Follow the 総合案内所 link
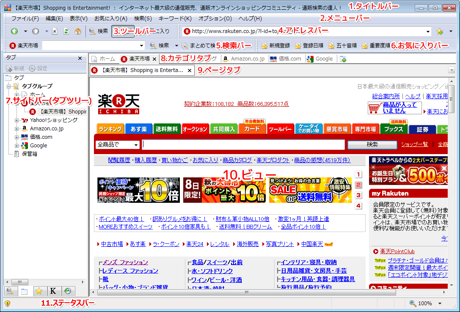460x312 pixels. click(386, 96)
